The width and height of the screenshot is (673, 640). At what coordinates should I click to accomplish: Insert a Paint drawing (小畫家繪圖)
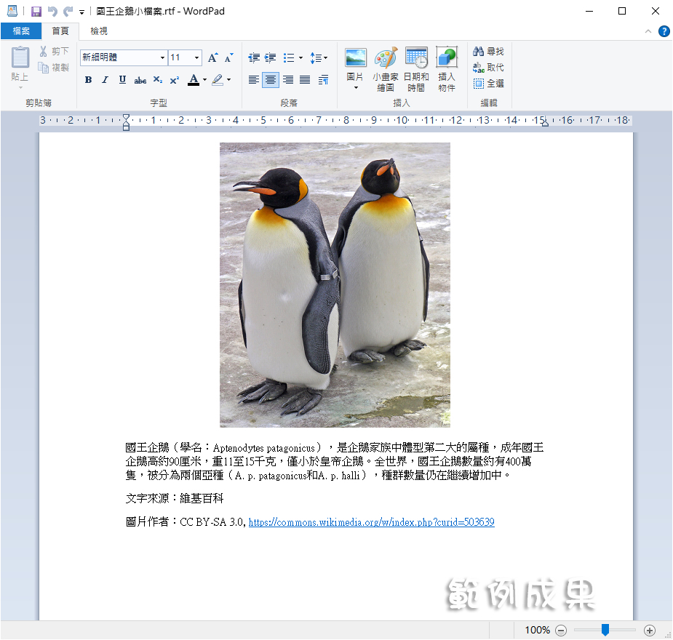pyautogui.click(x=386, y=69)
